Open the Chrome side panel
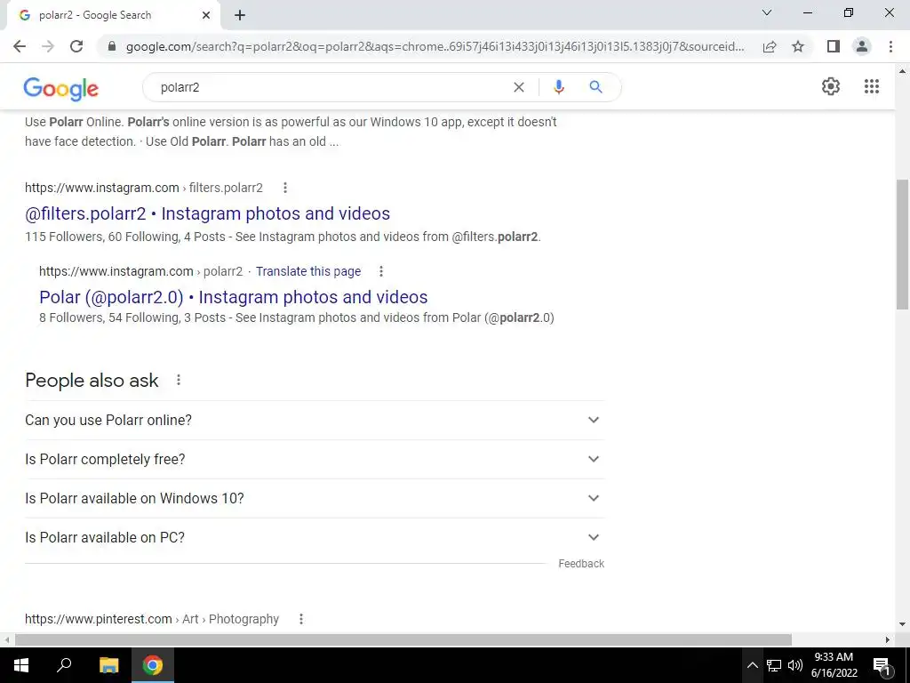 pos(834,46)
